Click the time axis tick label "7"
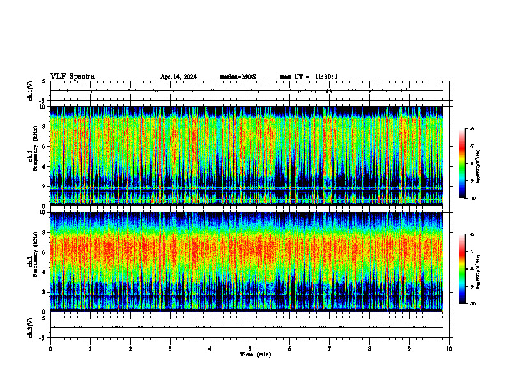Viewport: 506px width, 391px height. [x=330, y=349]
